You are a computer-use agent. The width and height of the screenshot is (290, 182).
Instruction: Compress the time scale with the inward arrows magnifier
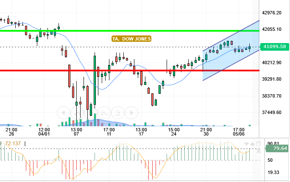118,113
